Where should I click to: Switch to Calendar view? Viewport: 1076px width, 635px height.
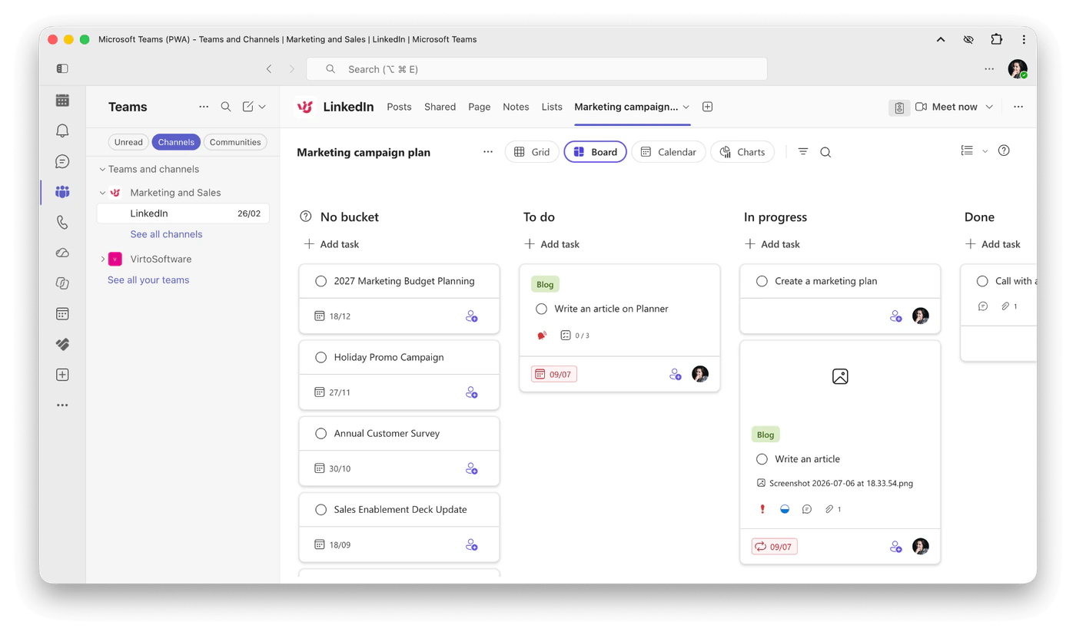pos(669,152)
